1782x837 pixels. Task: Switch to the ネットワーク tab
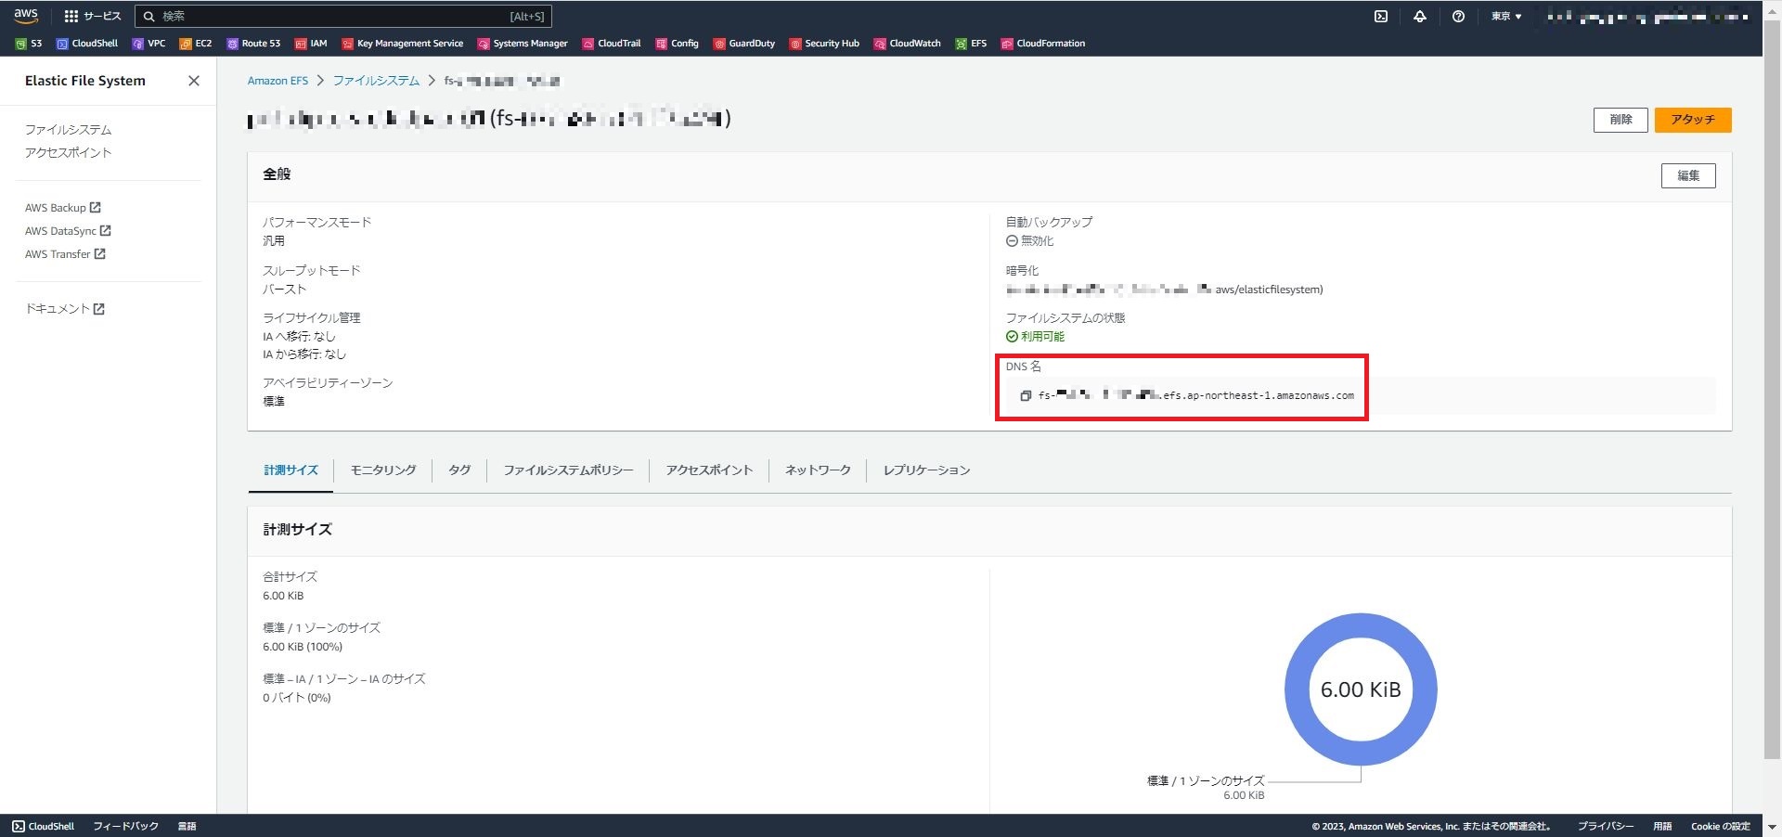click(816, 470)
